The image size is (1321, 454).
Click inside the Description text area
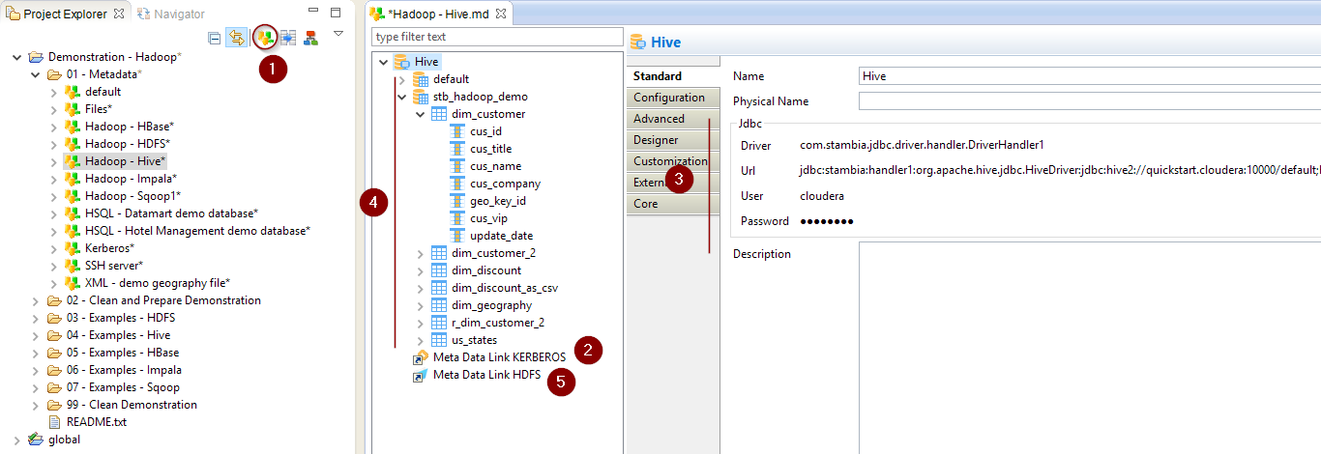1090,348
